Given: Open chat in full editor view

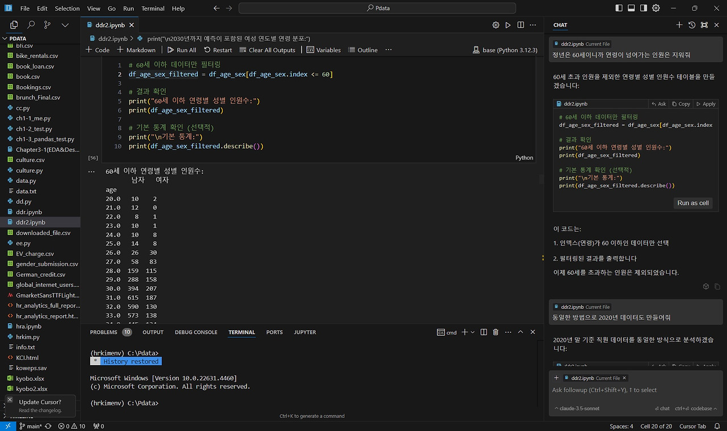Looking at the screenshot, I should click(704, 25).
